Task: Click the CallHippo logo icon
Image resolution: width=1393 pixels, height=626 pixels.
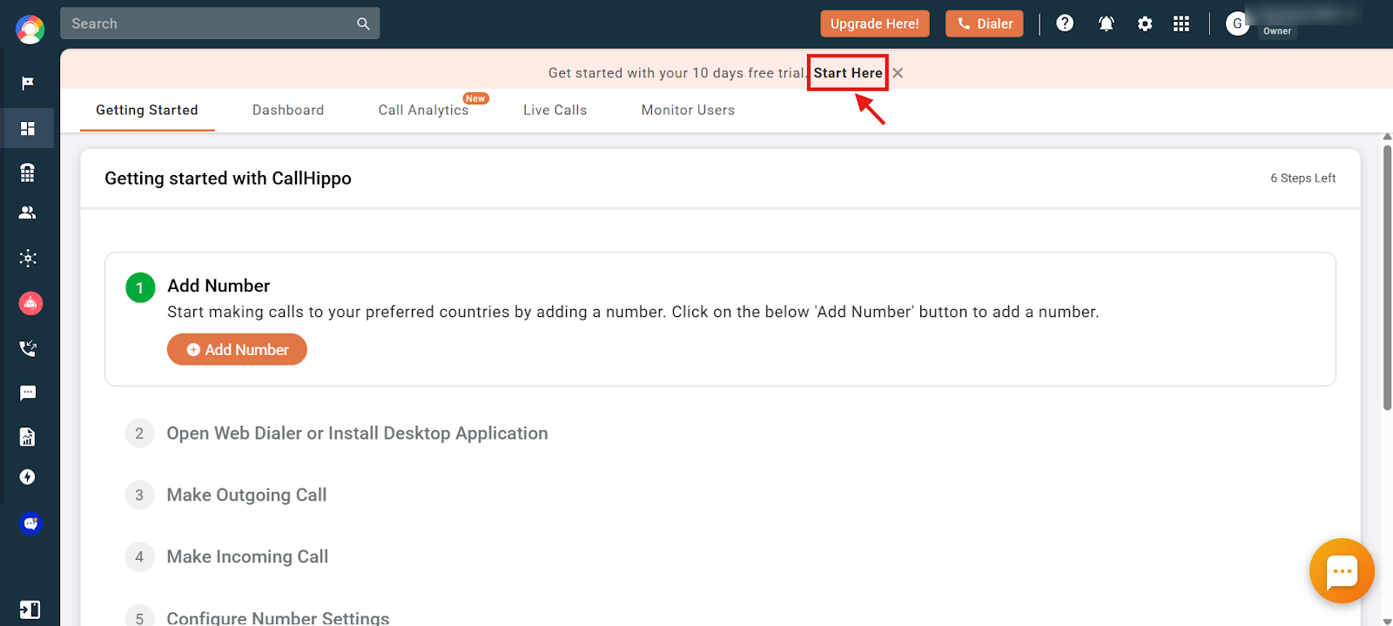Action: click(x=30, y=29)
